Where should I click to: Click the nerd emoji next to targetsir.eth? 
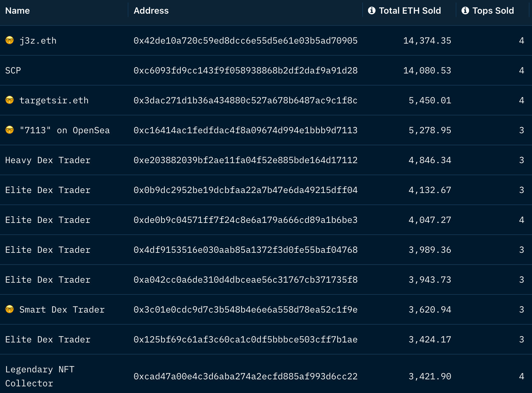[x=10, y=100]
